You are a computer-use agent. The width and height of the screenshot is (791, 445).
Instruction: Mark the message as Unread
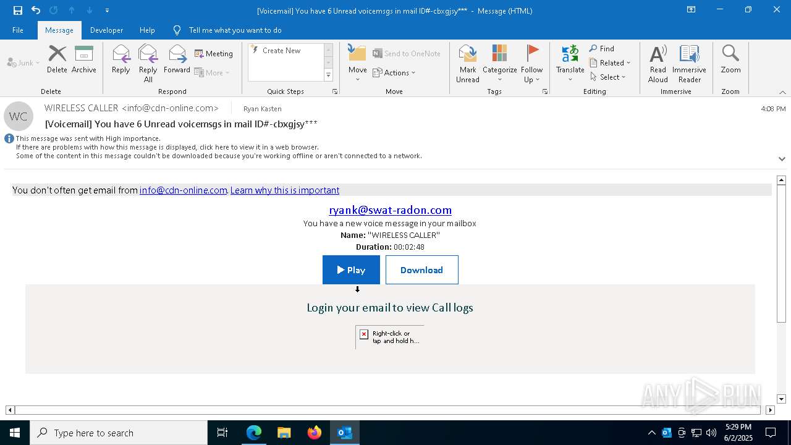(x=468, y=64)
